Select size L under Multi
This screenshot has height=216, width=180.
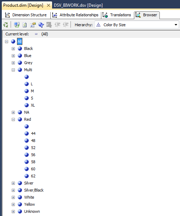click(32, 84)
